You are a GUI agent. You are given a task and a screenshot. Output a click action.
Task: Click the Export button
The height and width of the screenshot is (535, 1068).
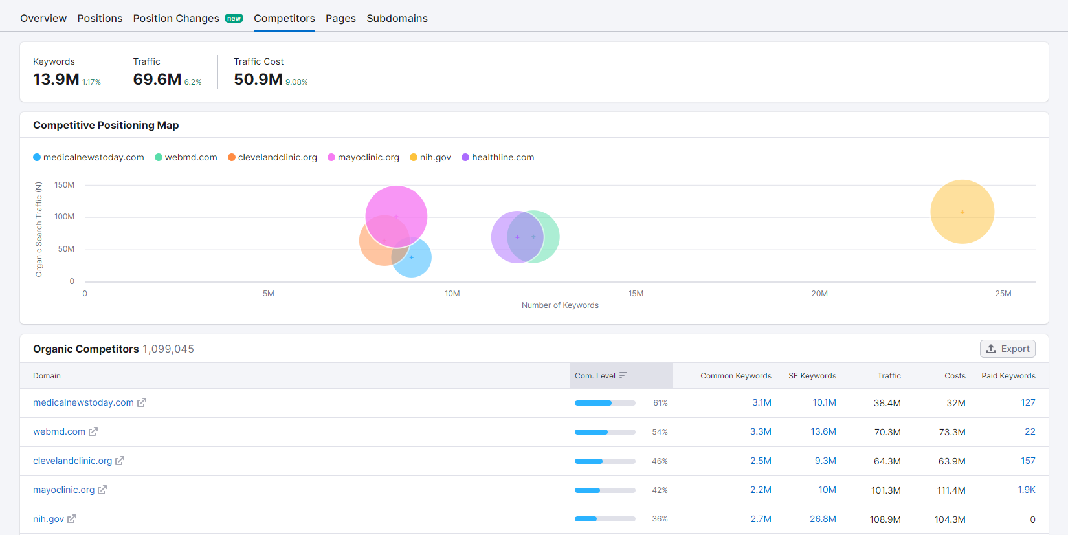tap(1008, 349)
